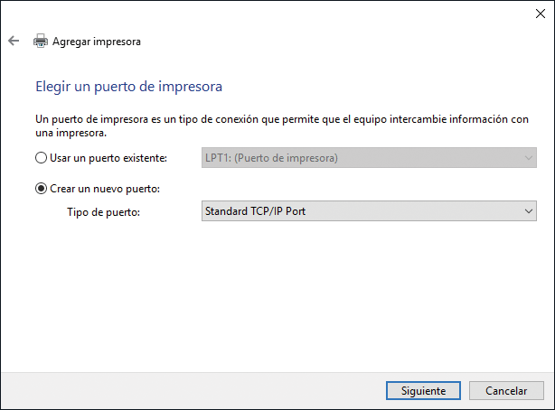This screenshot has height=410, width=555.
Task: Click the heading 'Elegir un puerto de impresora'
Action: tap(128, 87)
